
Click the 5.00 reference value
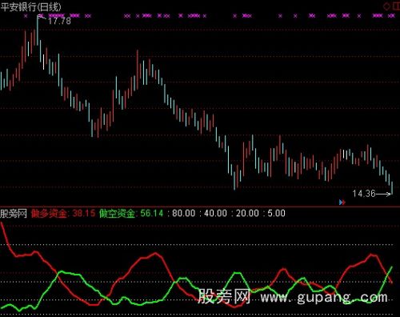coord(276,213)
